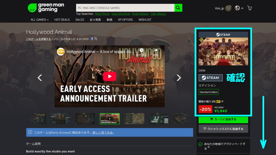276x155 pixels.
Task: Select the Standard Edition option
Action: (x=209, y=92)
